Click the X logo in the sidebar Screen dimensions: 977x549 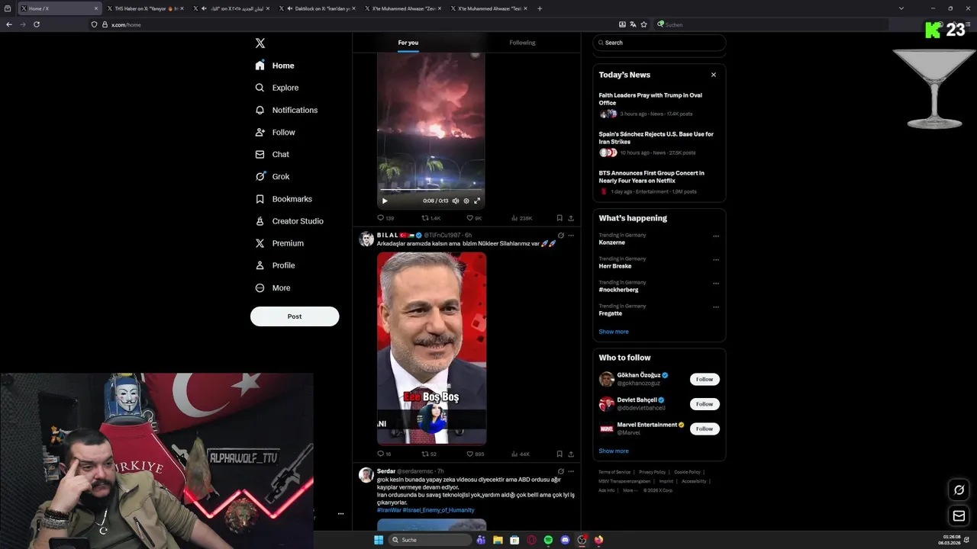pos(260,43)
